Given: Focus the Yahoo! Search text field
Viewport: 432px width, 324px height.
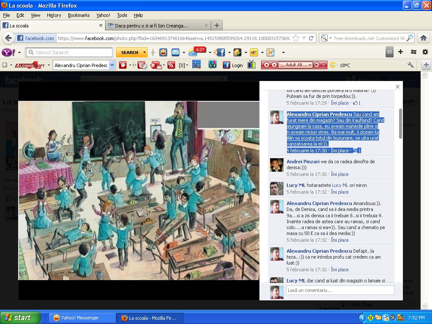Looking at the screenshot, I should 69,52.
